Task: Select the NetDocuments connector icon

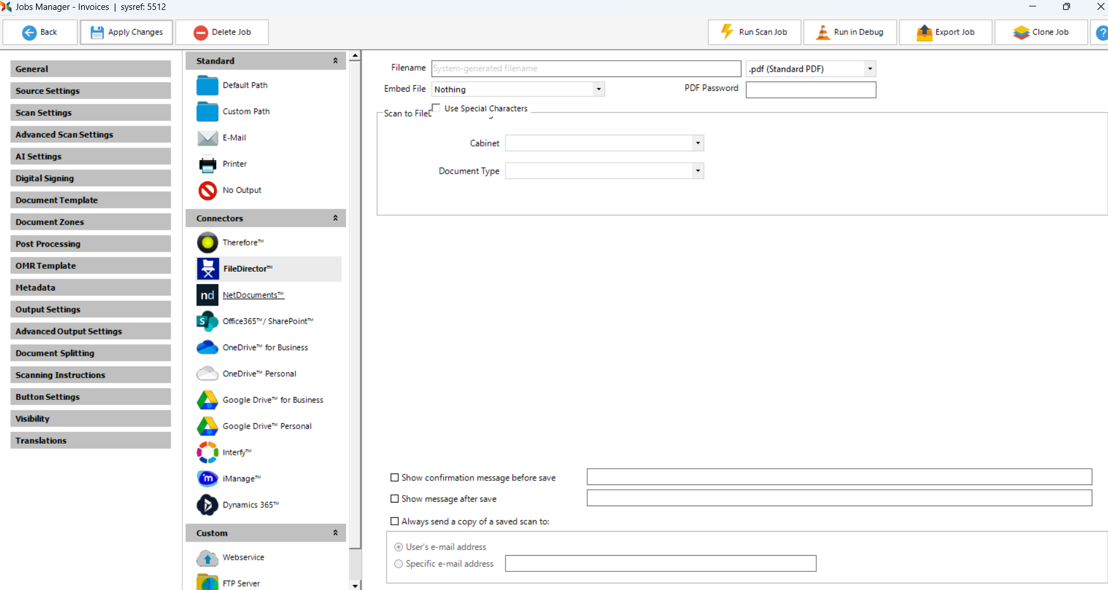Action: [207, 295]
